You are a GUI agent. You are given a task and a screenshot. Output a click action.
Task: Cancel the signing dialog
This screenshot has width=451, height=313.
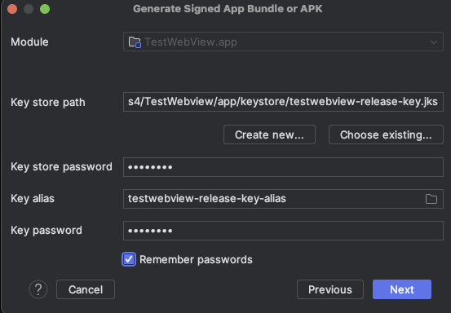pos(86,289)
